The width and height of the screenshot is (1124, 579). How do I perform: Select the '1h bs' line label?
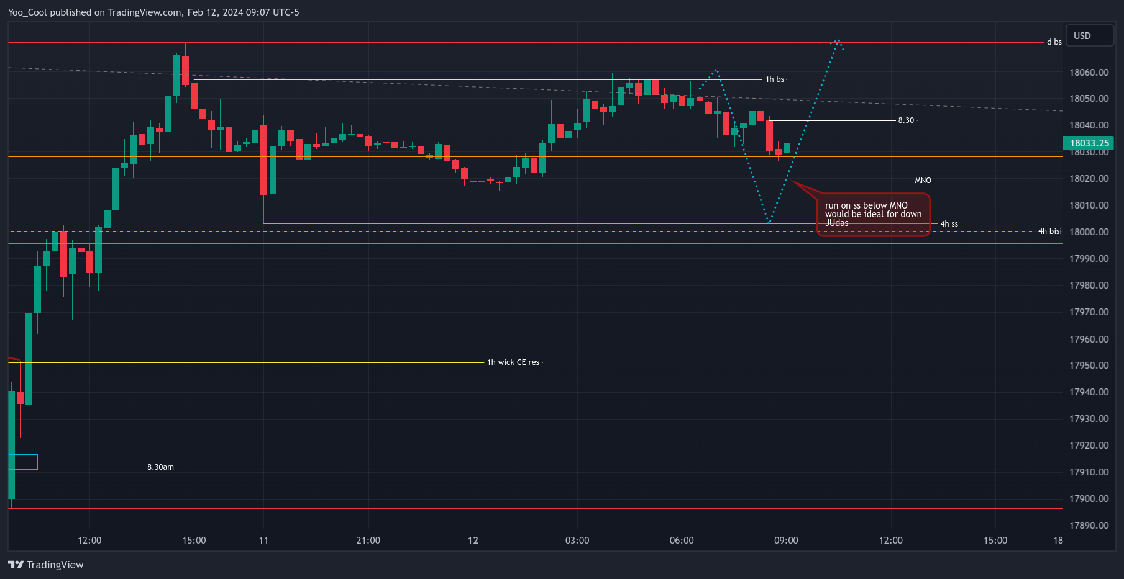[775, 79]
